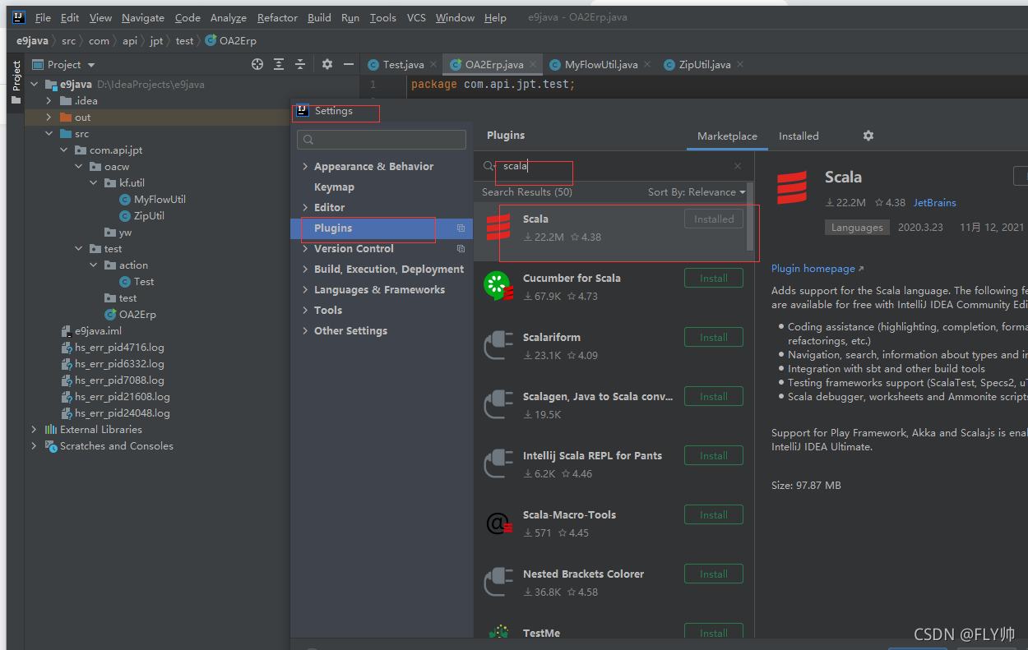Screen dimensions: 1028x650
Task: Close the OA2Erp.java editor tab
Action: [533, 64]
